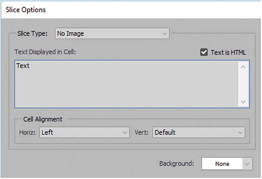This screenshot has height=179, width=262.
Task: Click the 'Text Displayed in Cell:' label
Action: pyautogui.click(x=45, y=52)
